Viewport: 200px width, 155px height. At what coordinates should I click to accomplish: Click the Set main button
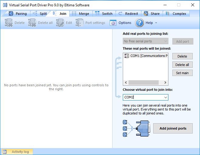coord(182,73)
